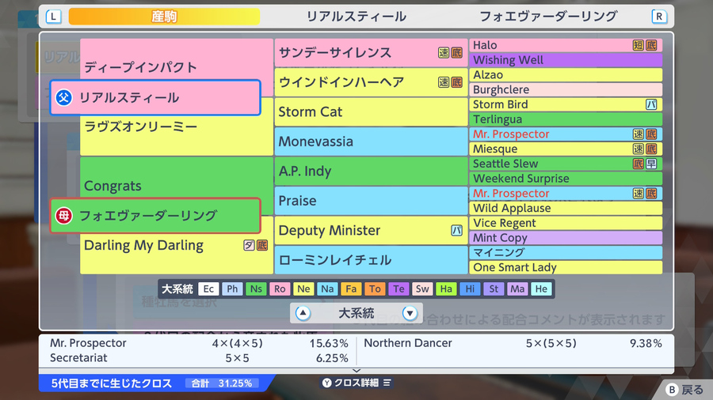Click Mint Copy in the pedigree
Image resolution: width=713 pixels, height=400 pixels.
[x=566, y=238]
